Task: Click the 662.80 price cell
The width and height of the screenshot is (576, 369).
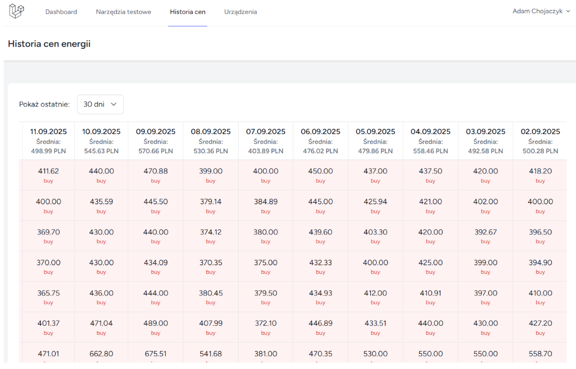Action: point(101,353)
